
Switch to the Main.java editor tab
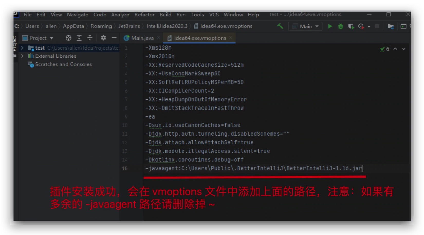click(x=142, y=38)
